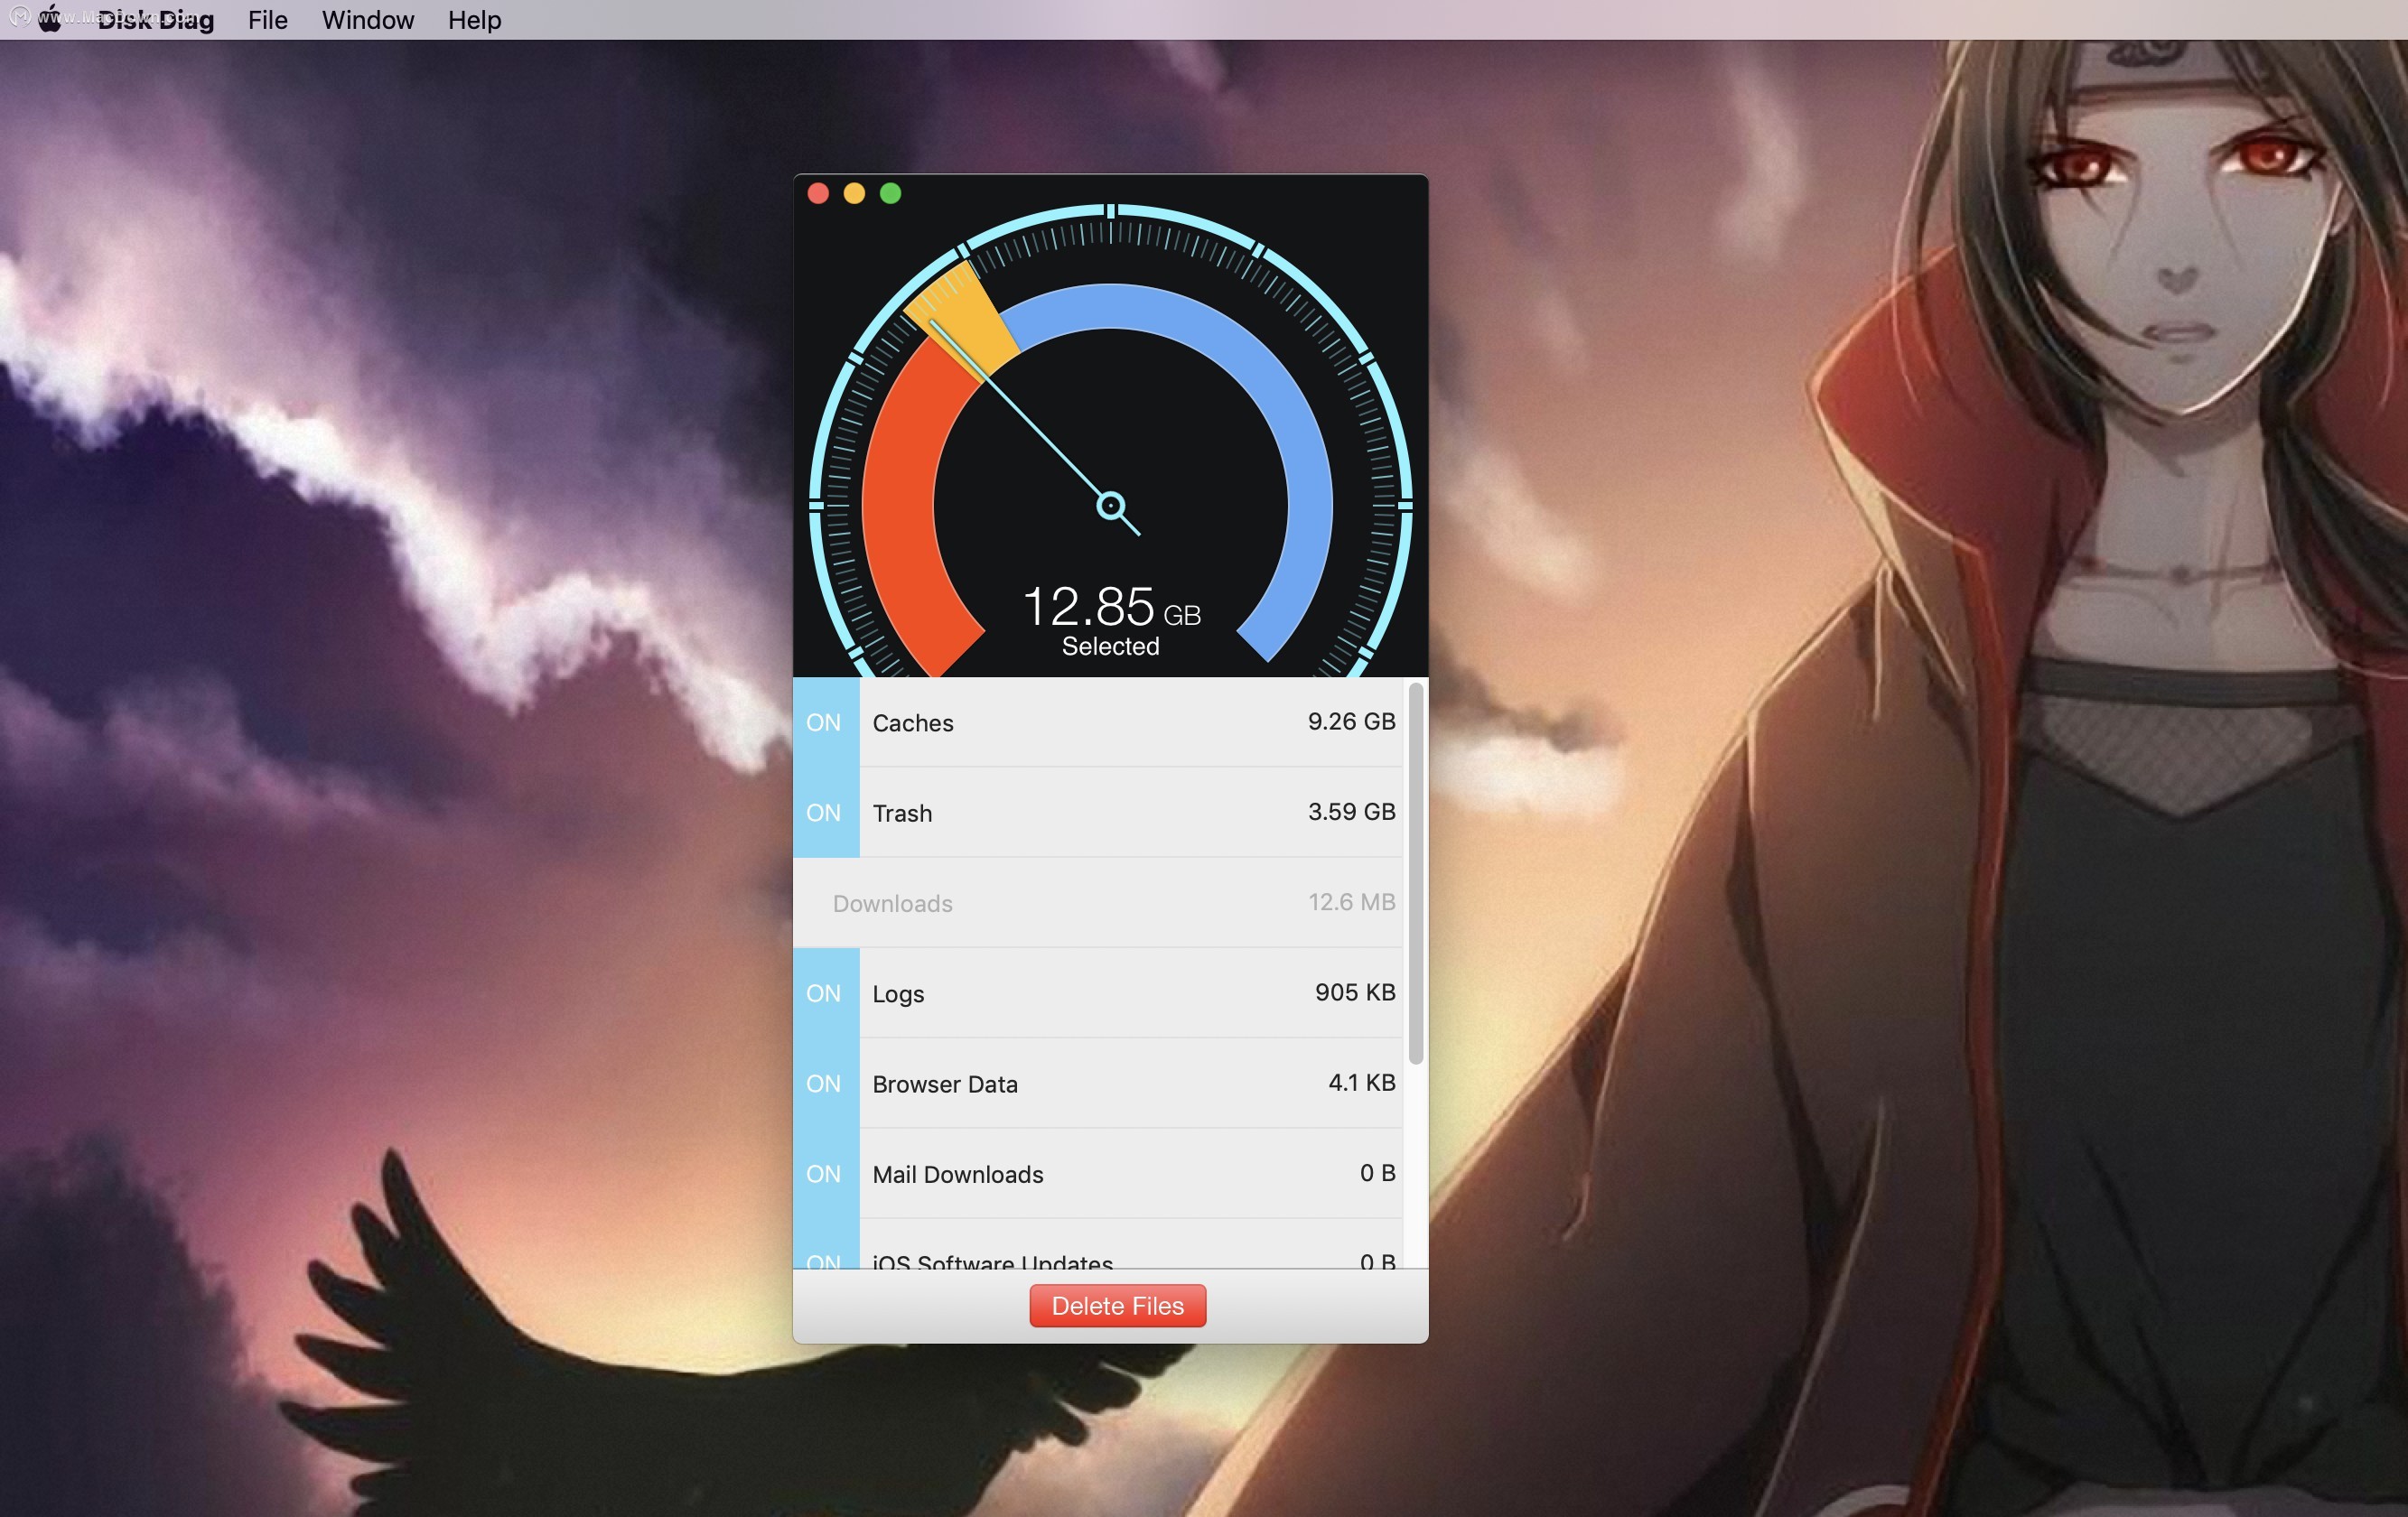Close the Disk Diag window
This screenshot has height=1517, width=2408.
(x=818, y=193)
